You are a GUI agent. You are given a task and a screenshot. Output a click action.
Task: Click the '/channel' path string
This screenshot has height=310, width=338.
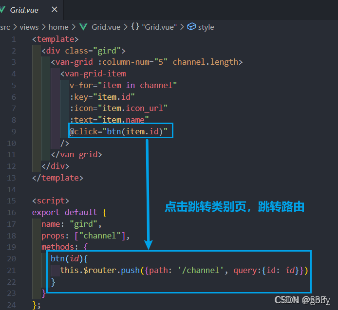click(x=201, y=270)
